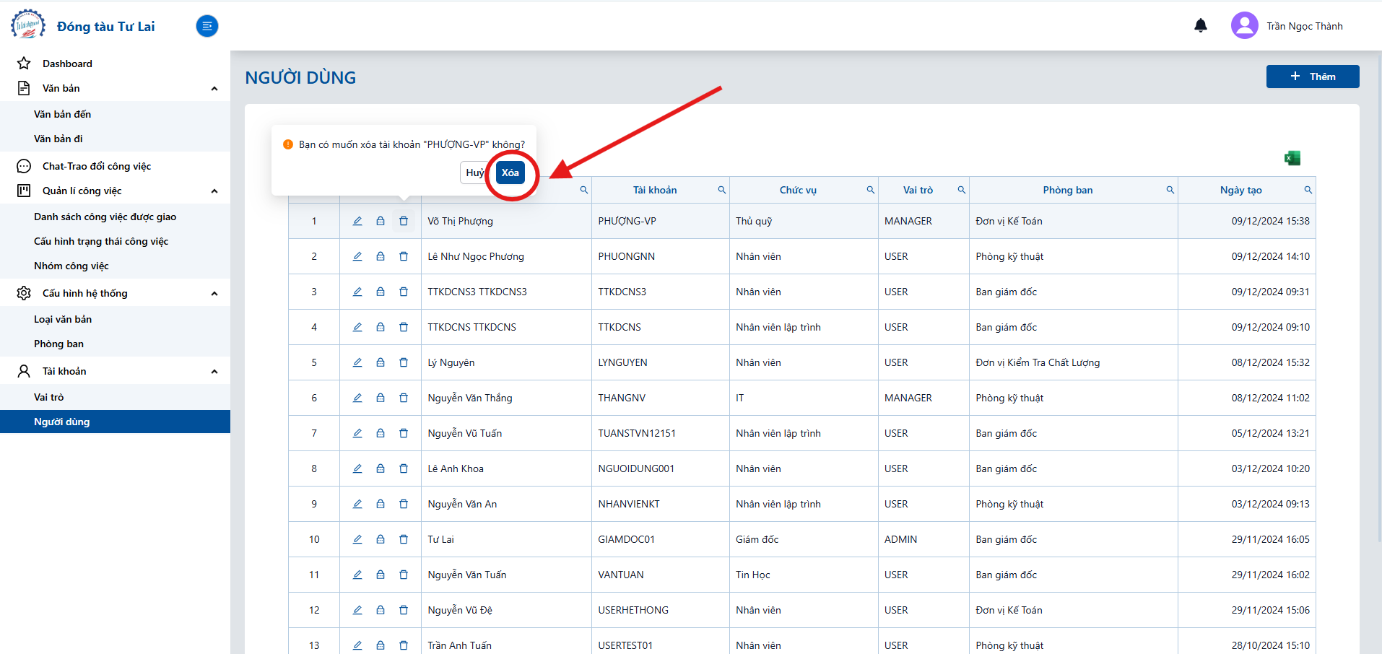Viewport: 1382px width, 654px height.
Task: Edit user Võ Thị Phượng
Action: coord(357,221)
